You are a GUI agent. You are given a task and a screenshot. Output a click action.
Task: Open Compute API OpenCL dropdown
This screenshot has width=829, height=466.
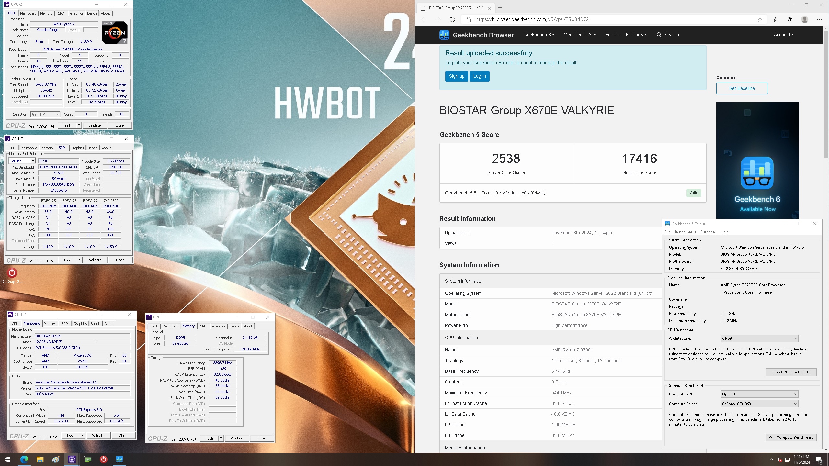(x=759, y=394)
